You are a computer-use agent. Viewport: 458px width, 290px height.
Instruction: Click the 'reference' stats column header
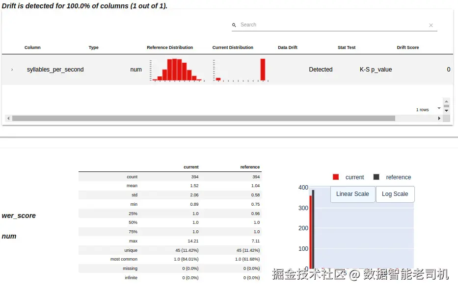(x=250, y=167)
